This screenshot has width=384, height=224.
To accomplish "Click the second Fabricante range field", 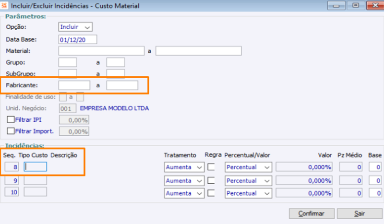I will (x=122, y=85).
